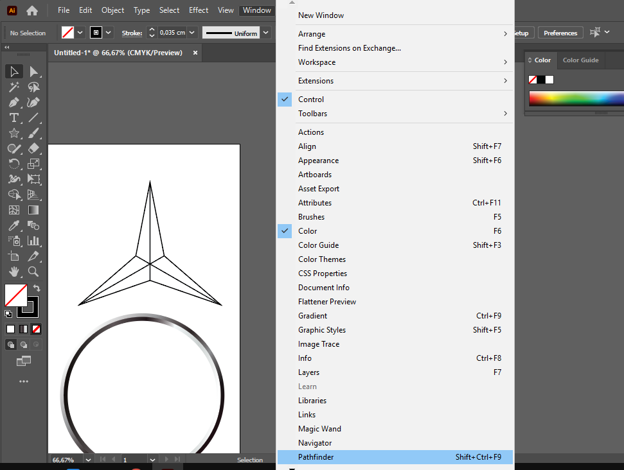Select the Pen tool

(x=13, y=102)
